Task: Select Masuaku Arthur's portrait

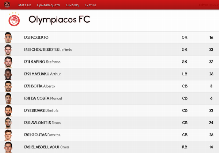Action: 8,74
